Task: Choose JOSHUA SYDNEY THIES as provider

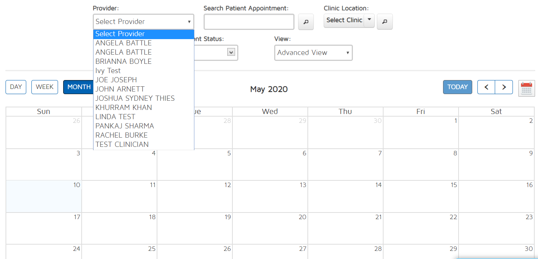Action: (x=135, y=98)
